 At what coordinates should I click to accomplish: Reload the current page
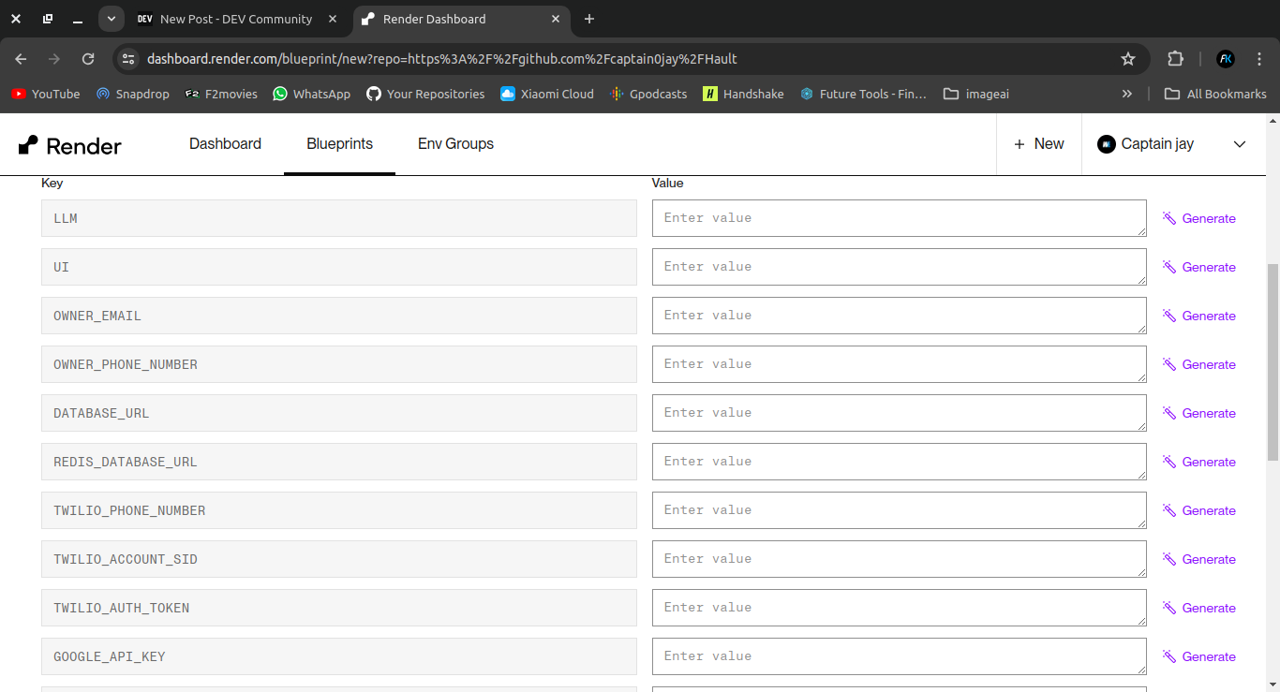coord(88,59)
